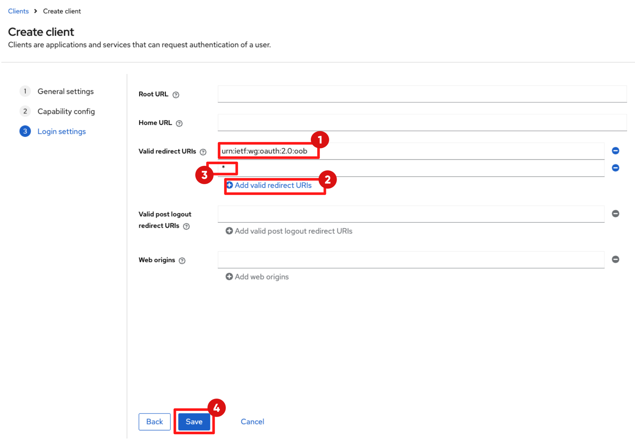Remove the urn:ietf:wg:oauth:2.0:oob redirect URI

coord(615,151)
